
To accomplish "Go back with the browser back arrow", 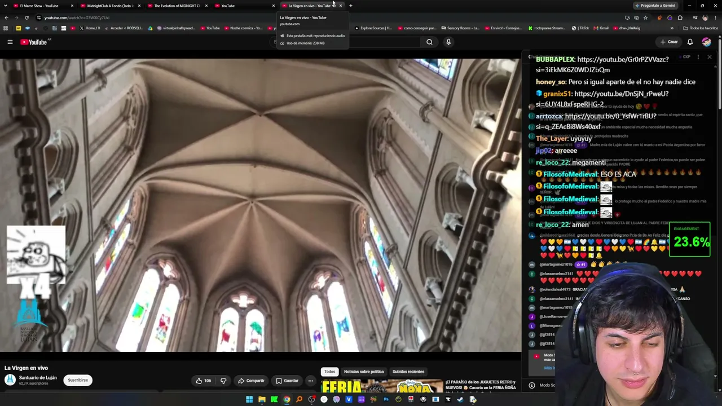I will coord(6,17).
